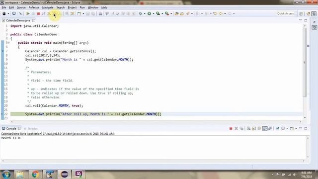
Task: Toggle Show Console When Standard Error Changes
Action: click(270, 128)
